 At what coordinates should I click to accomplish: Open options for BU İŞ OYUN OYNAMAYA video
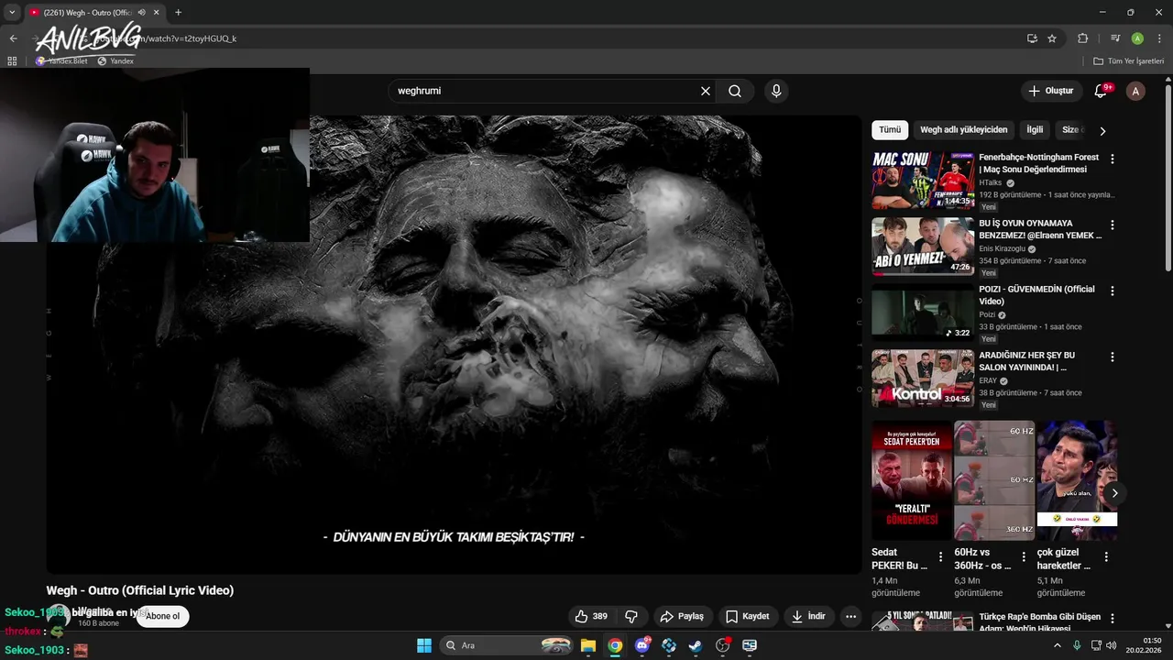(x=1113, y=225)
